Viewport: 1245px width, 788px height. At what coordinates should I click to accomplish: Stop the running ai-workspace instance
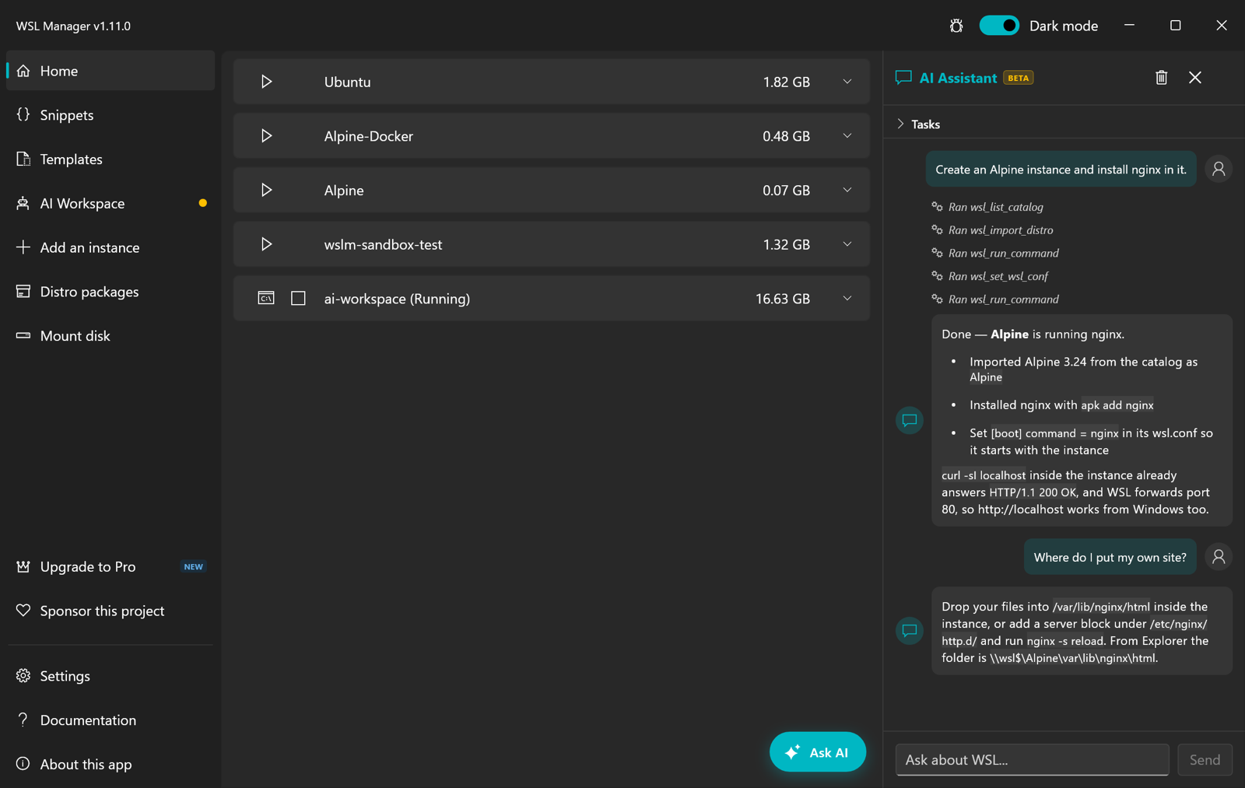(298, 298)
